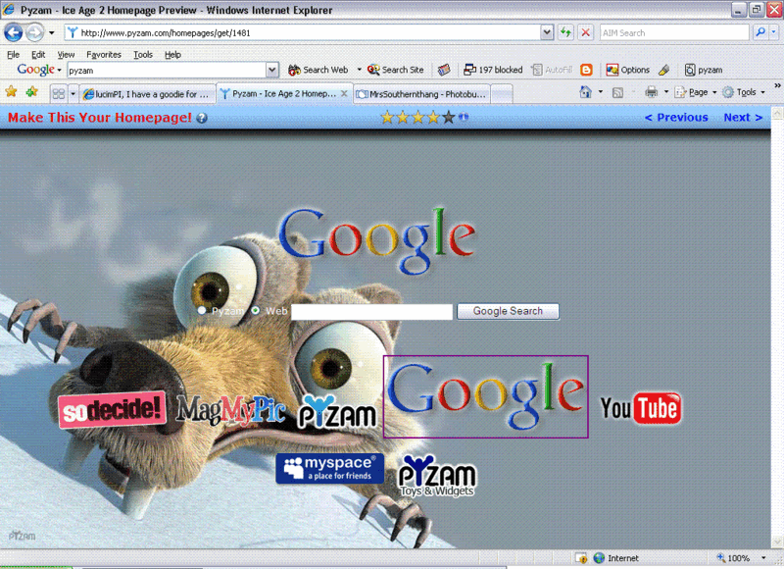The height and width of the screenshot is (569, 784).
Task: Click the address bar URL field
Action: 303,33
